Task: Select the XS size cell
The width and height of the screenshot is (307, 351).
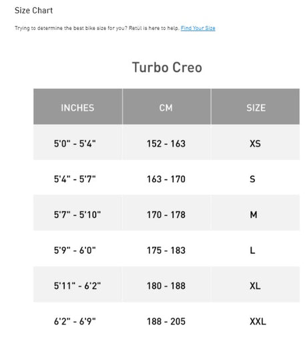Action: click(x=256, y=142)
